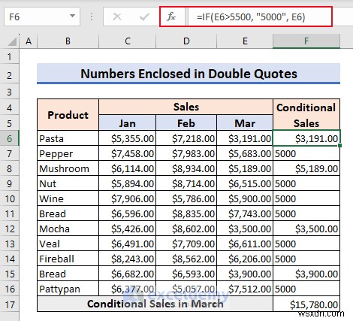This screenshot has height=321, width=353.
Task: Select column D header
Action: (x=186, y=41)
